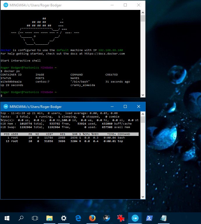This screenshot has height=224, width=201.
Task: Launch Microsoft Edge from taskbar
Action: [78, 218]
